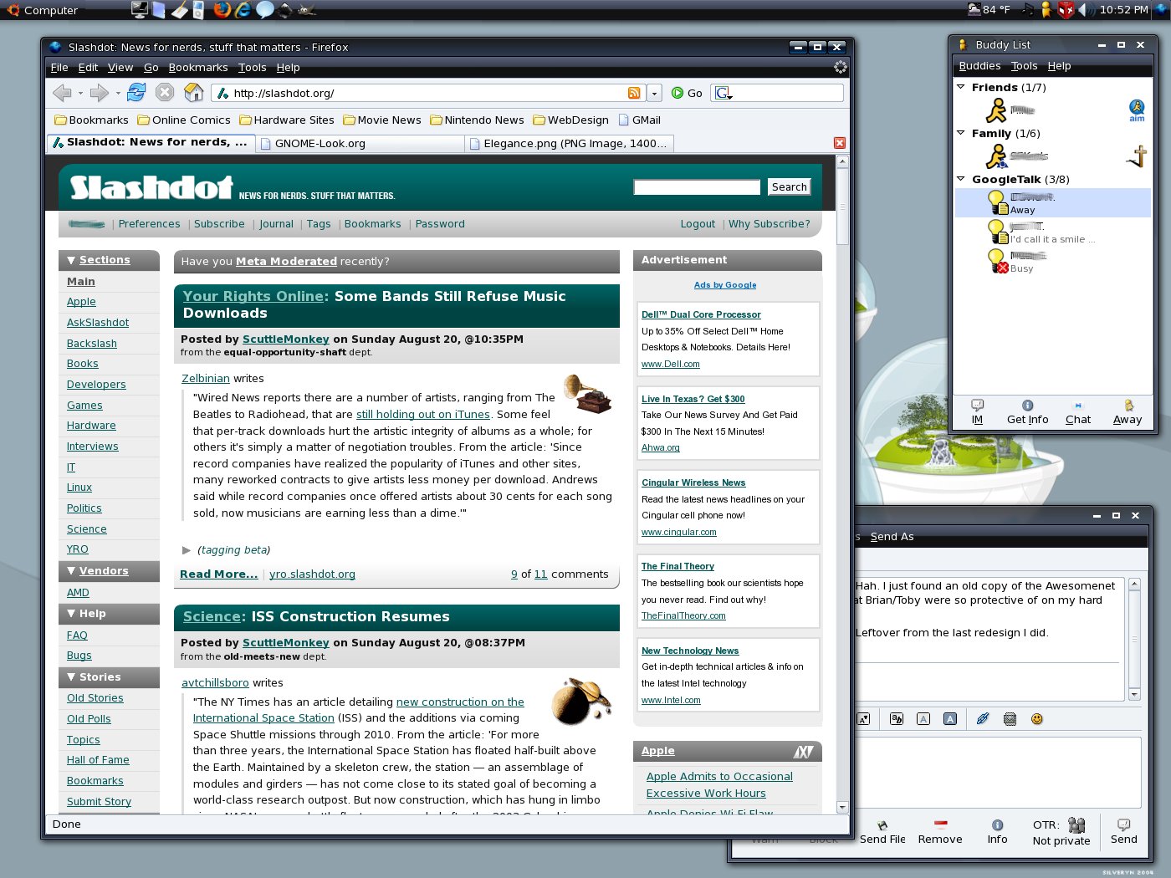Screen dimensions: 1171x878
Task: Click the Remove buddy button in chat window
Action: point(940,832)
